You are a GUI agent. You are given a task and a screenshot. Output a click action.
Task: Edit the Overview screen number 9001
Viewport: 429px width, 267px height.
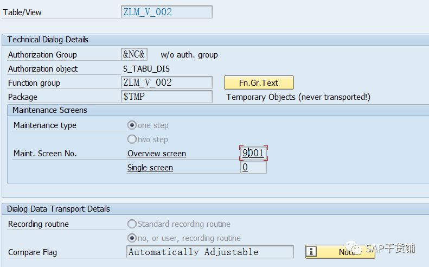click(x=253, y=154)
